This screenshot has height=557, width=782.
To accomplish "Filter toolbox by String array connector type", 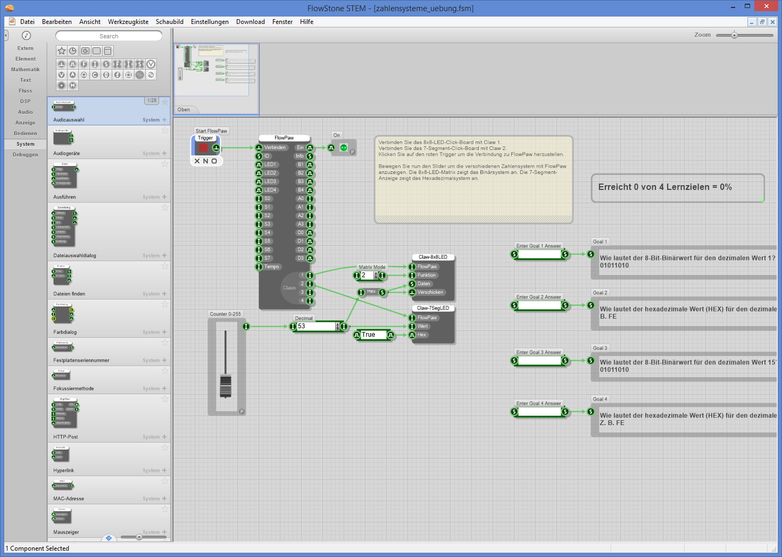I will pyautogui.click(x=139, y=64).
